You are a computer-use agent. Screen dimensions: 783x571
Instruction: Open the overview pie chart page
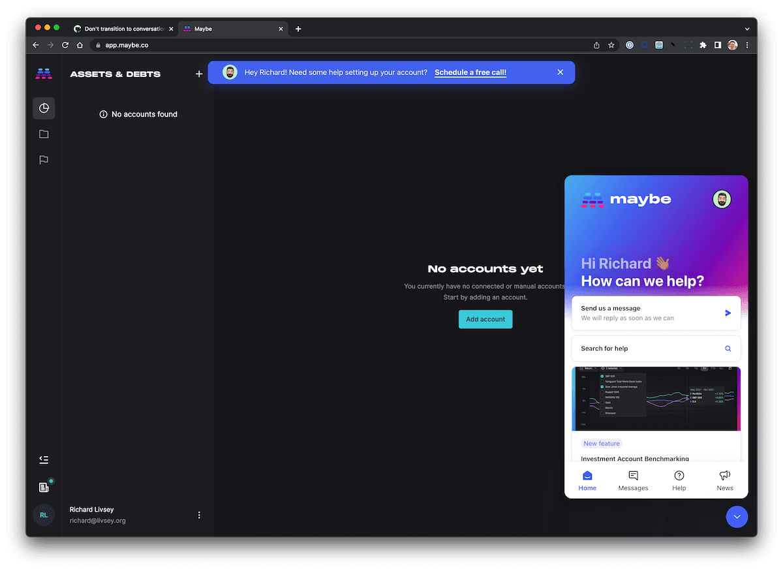[44, 108]
